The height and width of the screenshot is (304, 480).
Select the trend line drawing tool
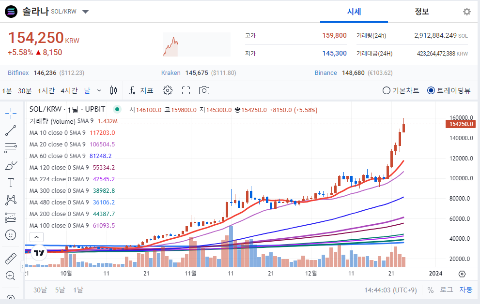[x=11, y=131]
